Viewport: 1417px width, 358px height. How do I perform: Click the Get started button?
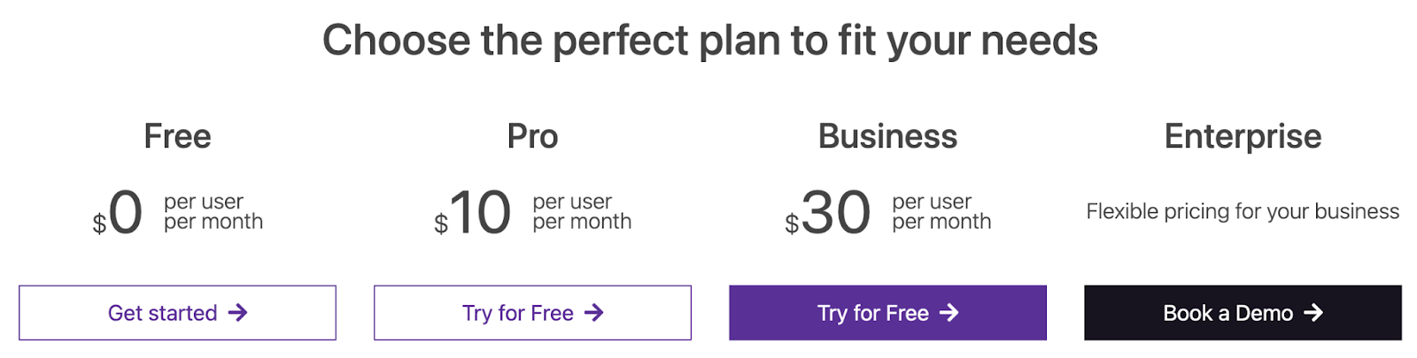point(177,313)
